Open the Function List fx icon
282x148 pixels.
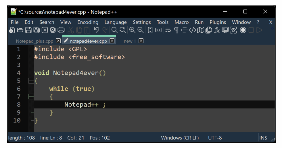click(x=217, y=30)
